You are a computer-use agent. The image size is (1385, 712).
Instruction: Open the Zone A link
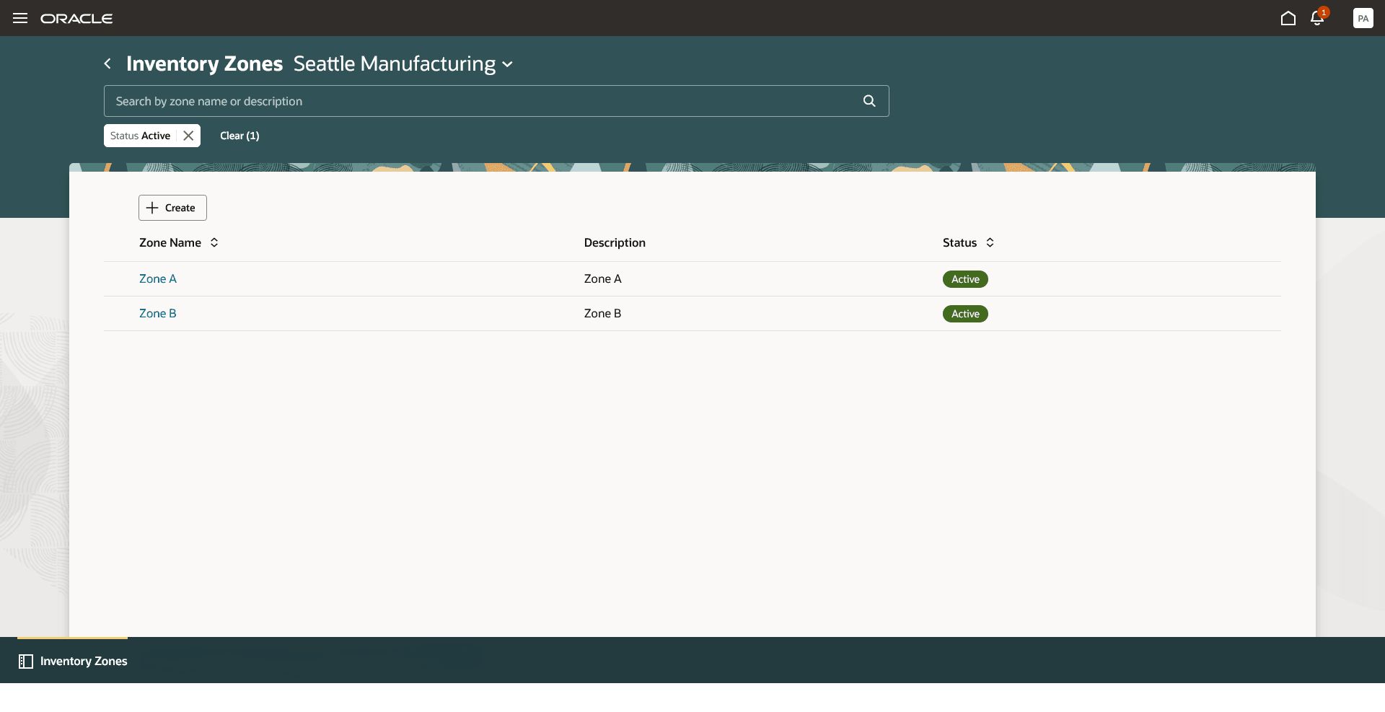click(158, 278)
